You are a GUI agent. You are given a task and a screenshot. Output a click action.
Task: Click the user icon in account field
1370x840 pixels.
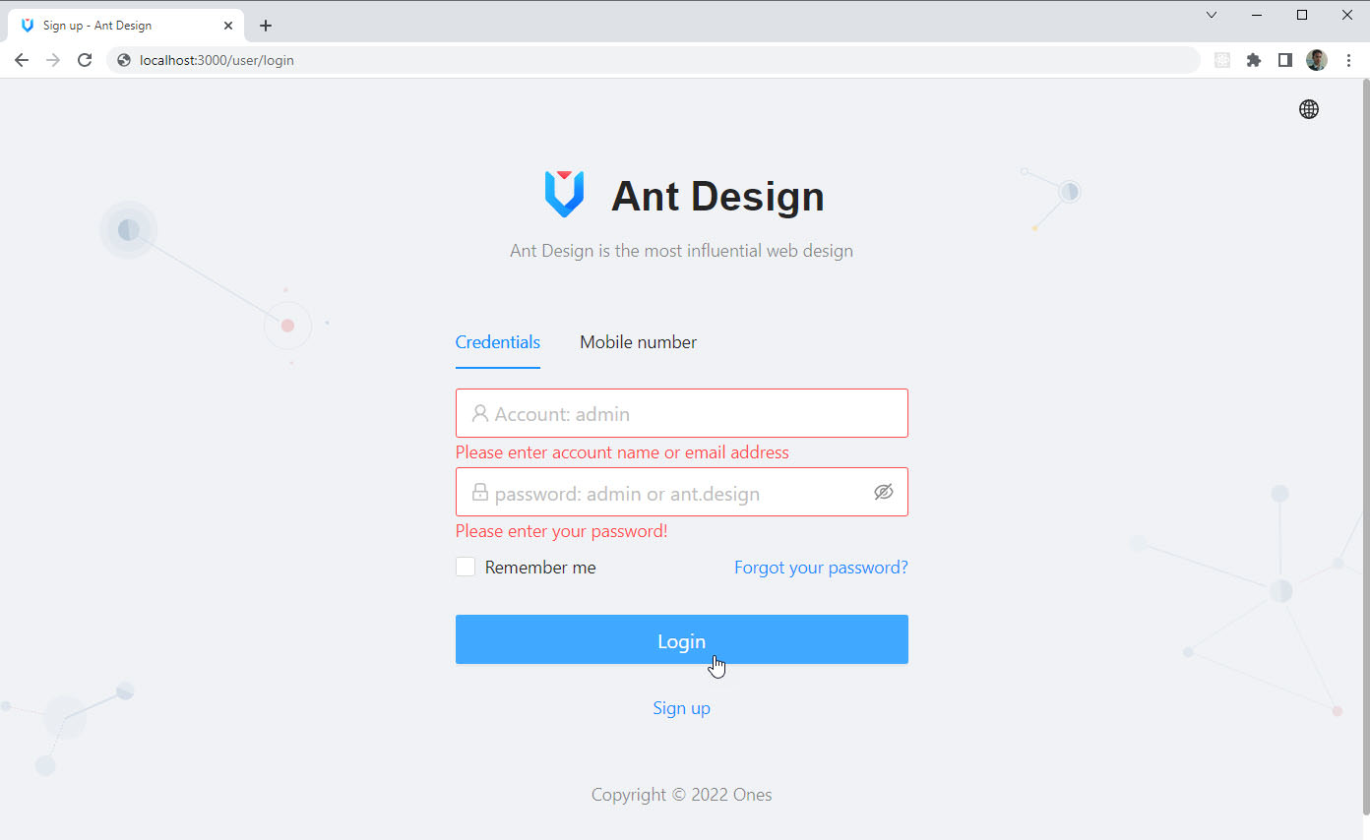[x=480, y=413]
